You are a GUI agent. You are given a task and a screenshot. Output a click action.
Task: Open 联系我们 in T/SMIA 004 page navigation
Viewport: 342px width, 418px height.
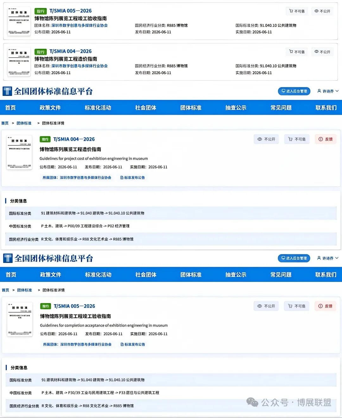coord(326,108)
